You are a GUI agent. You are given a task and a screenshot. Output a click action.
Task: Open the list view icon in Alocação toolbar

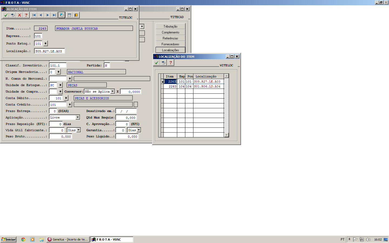pyautogui.click(x=69, y=15)
